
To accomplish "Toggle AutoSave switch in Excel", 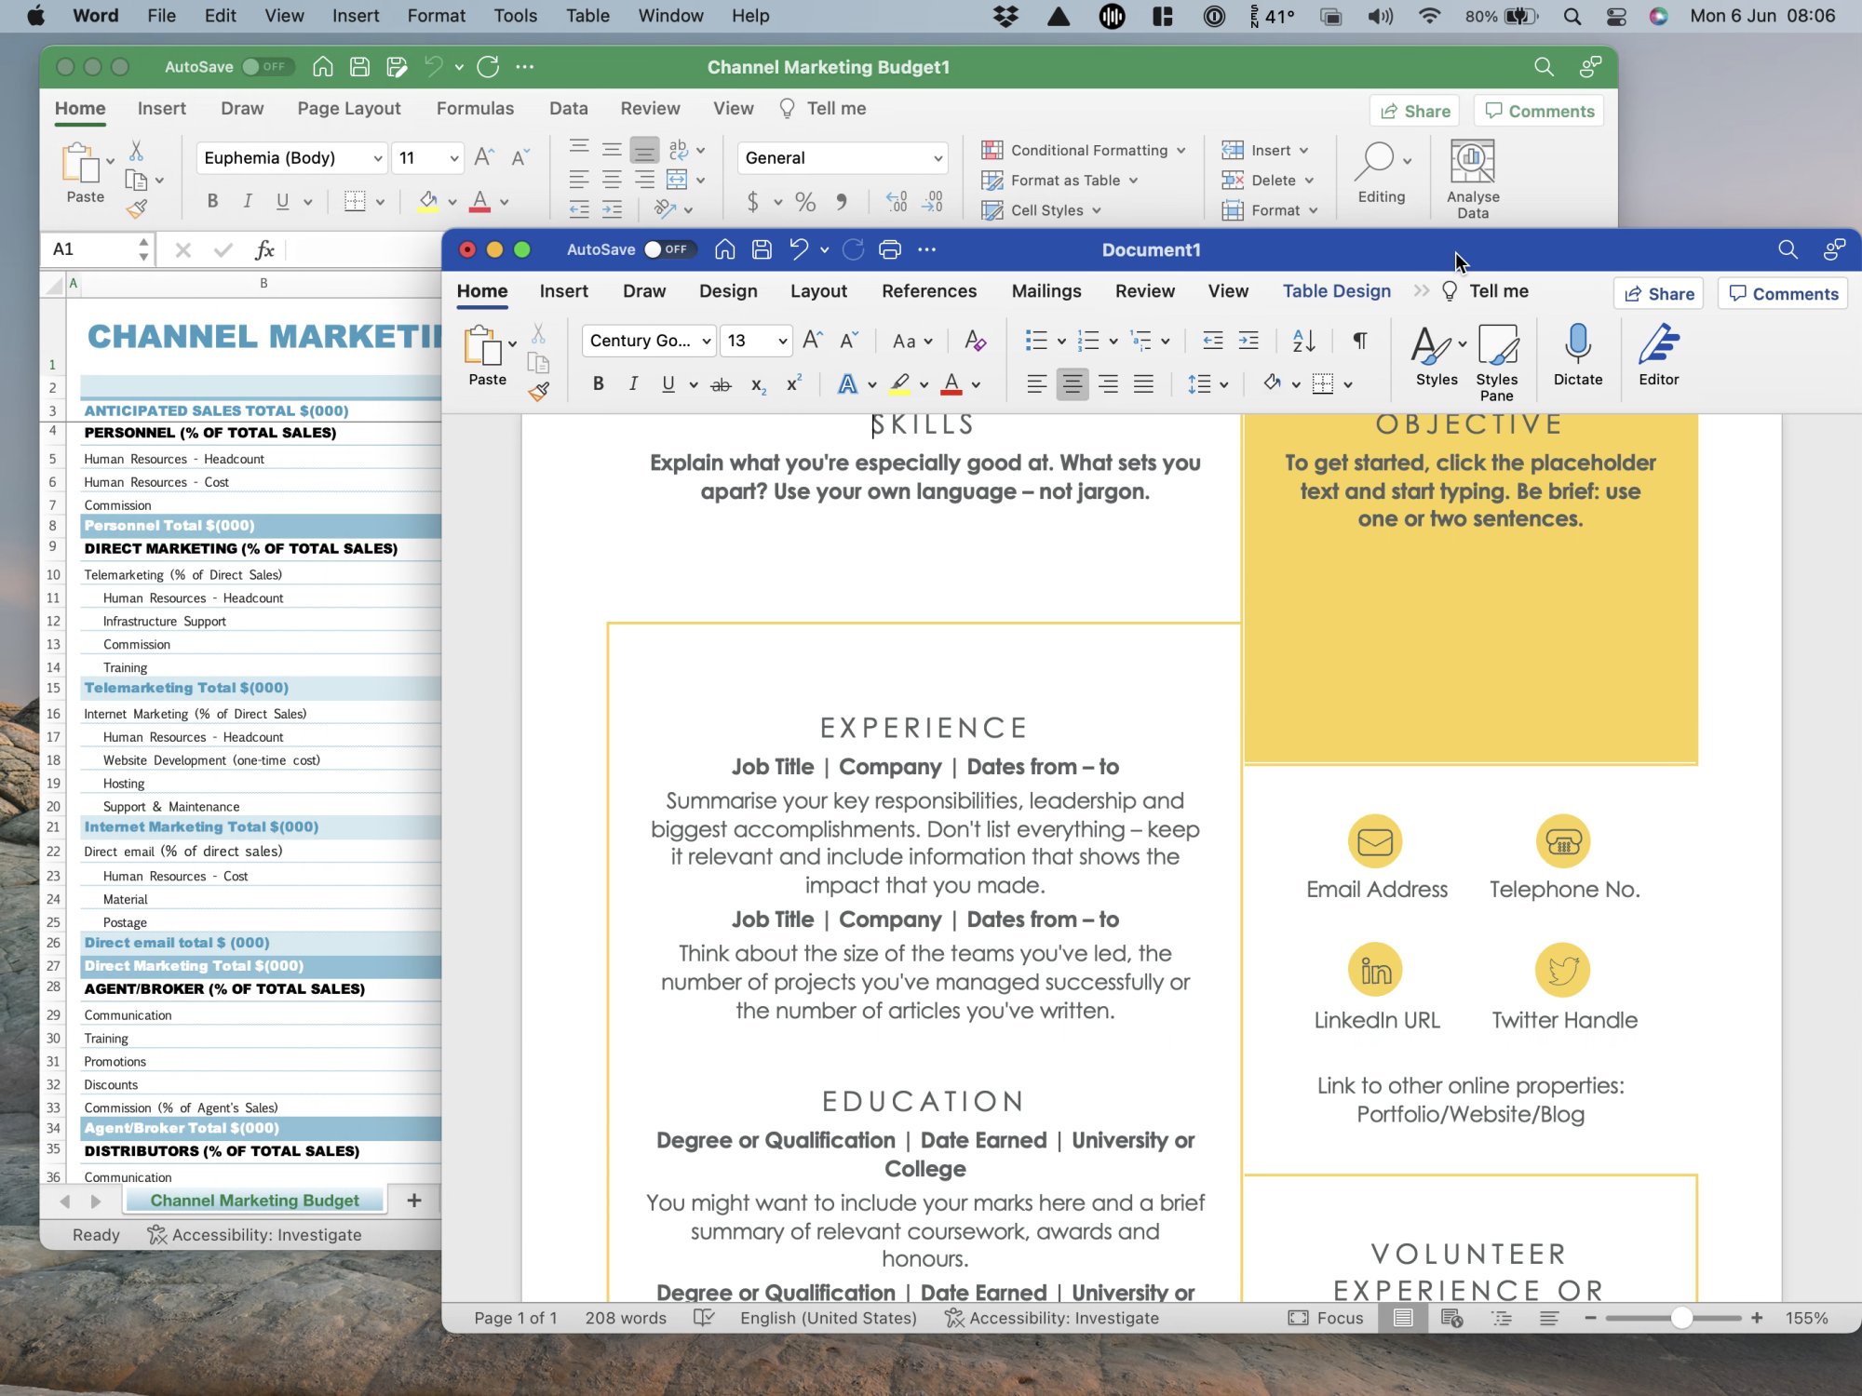I will tap(265, 67).
